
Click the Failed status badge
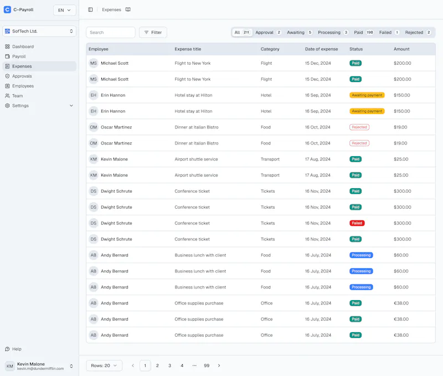357,223
